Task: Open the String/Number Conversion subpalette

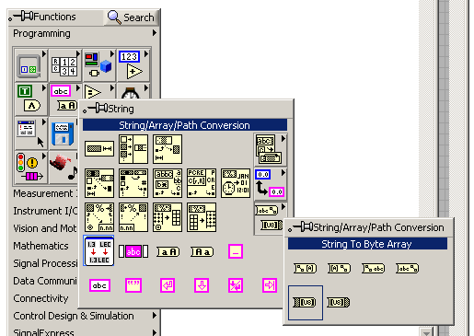Action: pyautogui.click(x=271, y=183)
